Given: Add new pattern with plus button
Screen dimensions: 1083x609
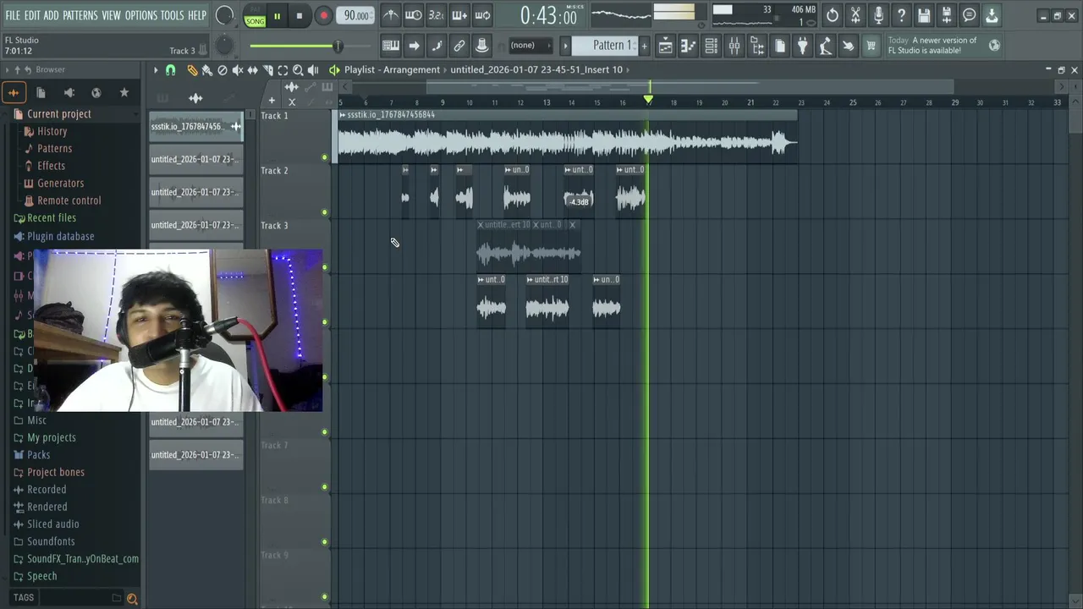Looking at the screenshot, I should [x=644, y=46].
